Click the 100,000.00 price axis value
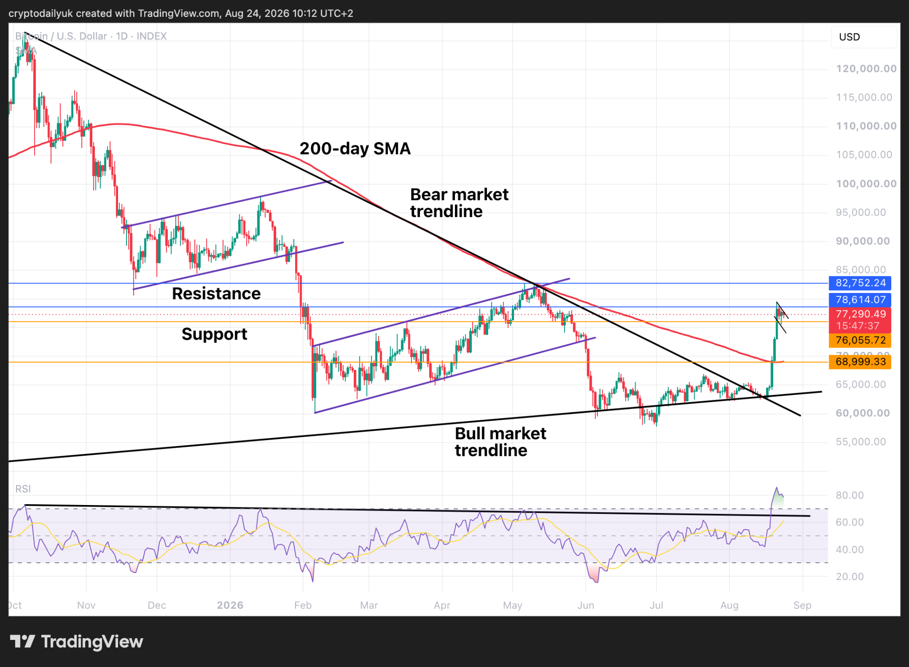Screen dimensions: 909x667 pyautogui.click(x=866, y=183)
